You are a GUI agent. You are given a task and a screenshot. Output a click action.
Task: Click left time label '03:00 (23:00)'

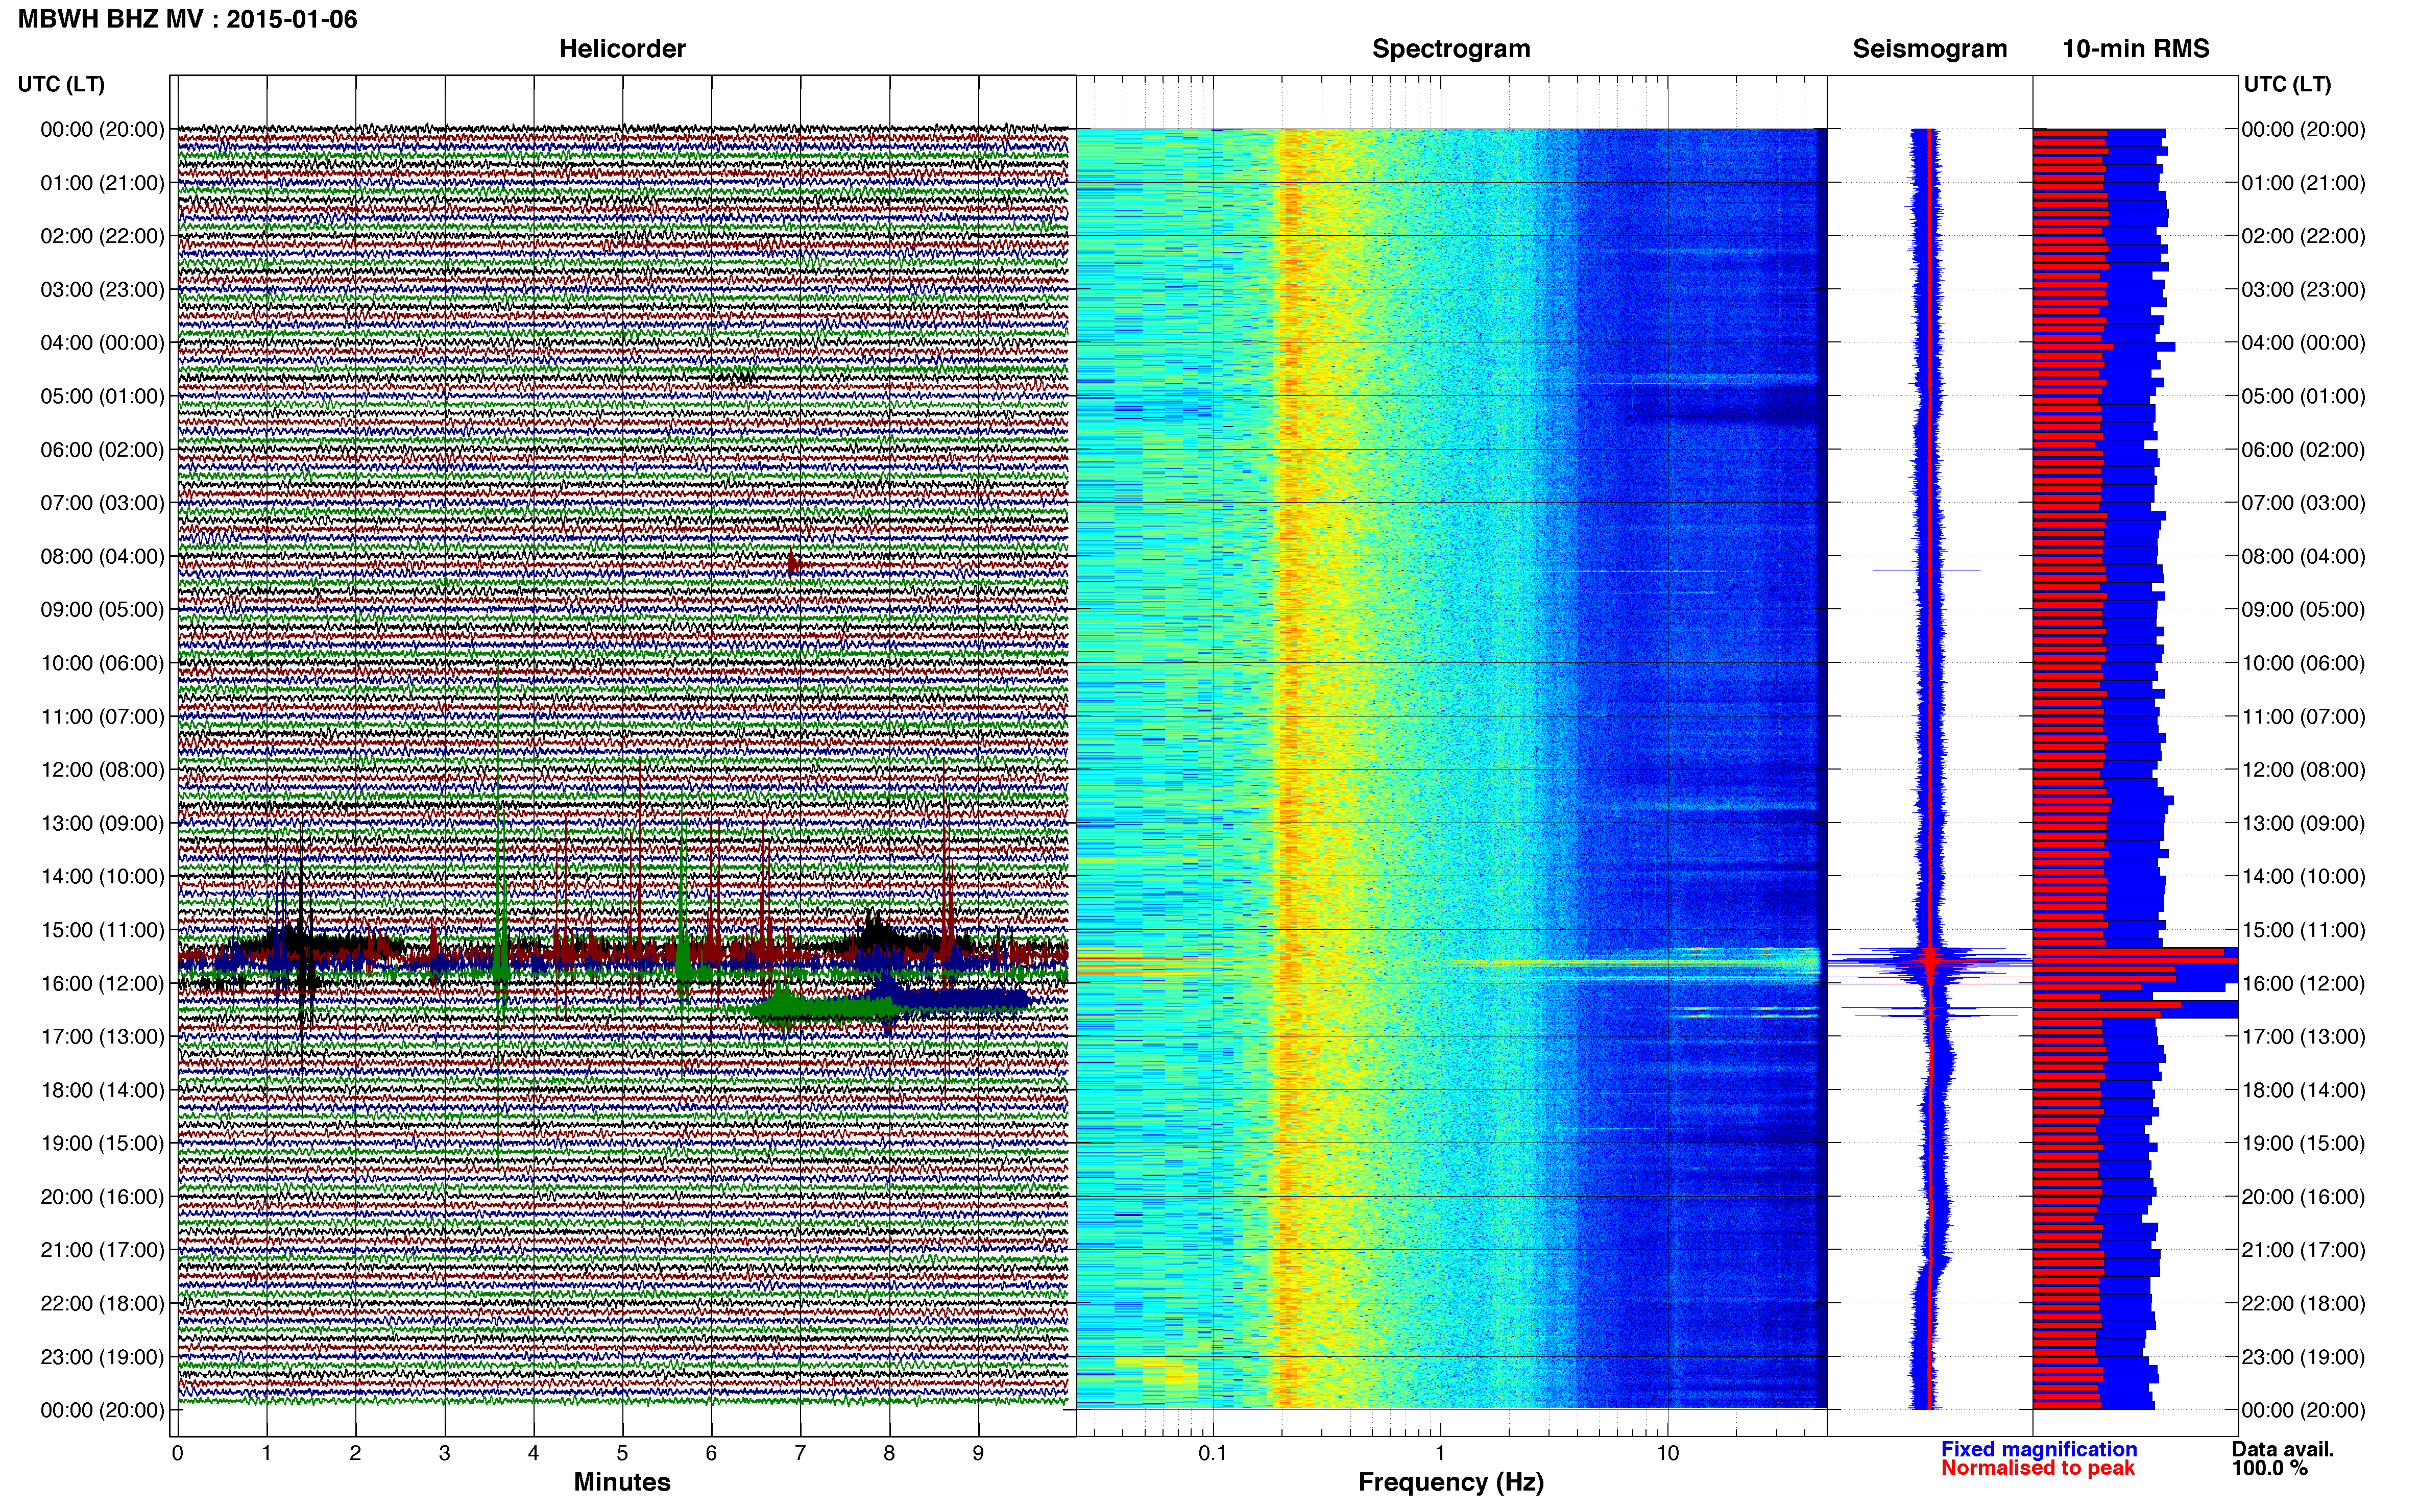tap(102, 289)
